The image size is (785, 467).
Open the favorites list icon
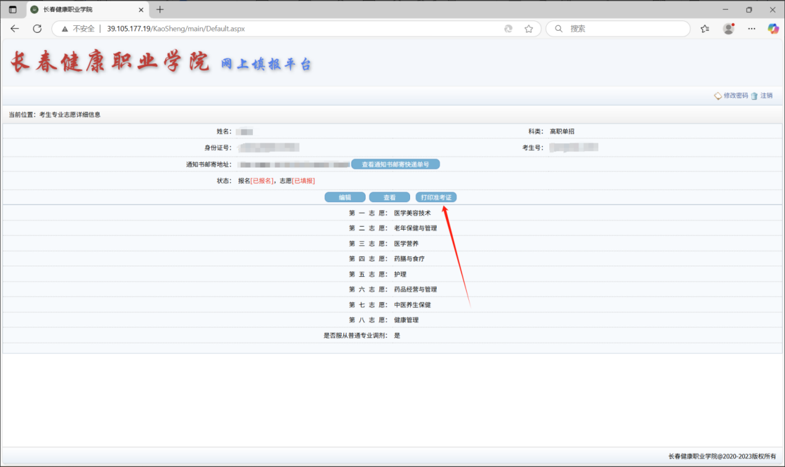(705, 28)
